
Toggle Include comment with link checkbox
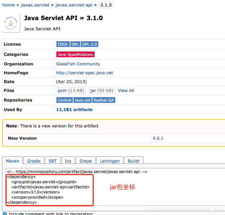pyautogui.click(x=5, y=214)
